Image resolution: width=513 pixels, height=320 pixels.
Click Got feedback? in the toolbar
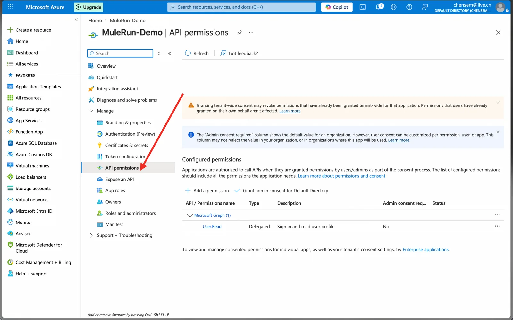[239, 53]
